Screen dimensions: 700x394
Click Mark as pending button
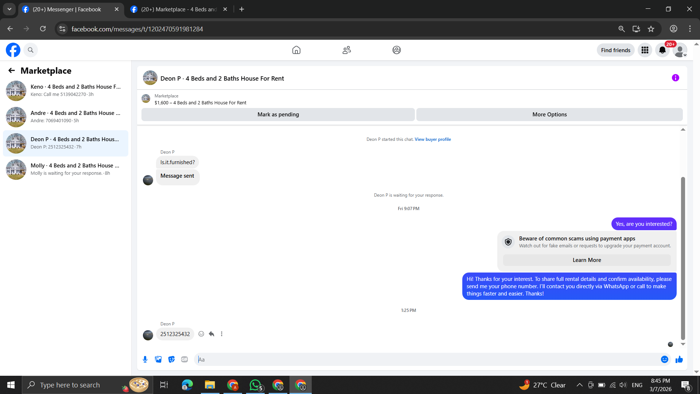click(x=278, y=115)
